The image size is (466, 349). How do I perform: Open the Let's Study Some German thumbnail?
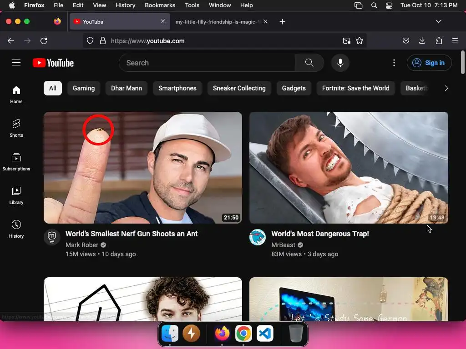click(349, 299)
